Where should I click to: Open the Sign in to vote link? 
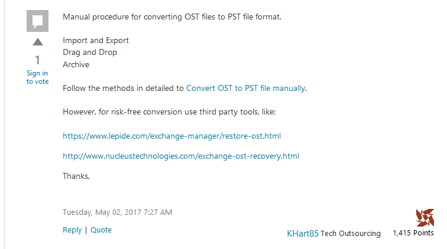(x=37, y=77)
